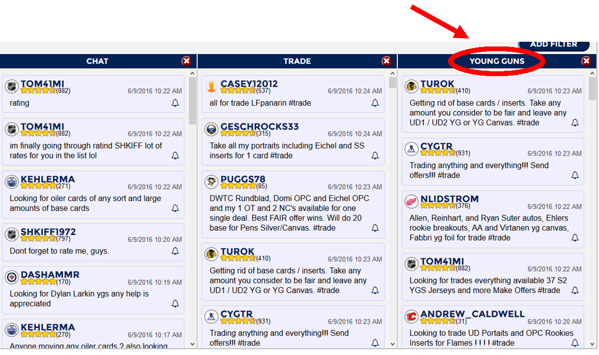Click GESCHROCKS33's Sabres team avatar
Image resolution: width=599 pixels, height=355 pixels.
pos(212,129)
